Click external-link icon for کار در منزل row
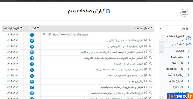193x99 pixels. pyautogui.click(x=146, y=46)
